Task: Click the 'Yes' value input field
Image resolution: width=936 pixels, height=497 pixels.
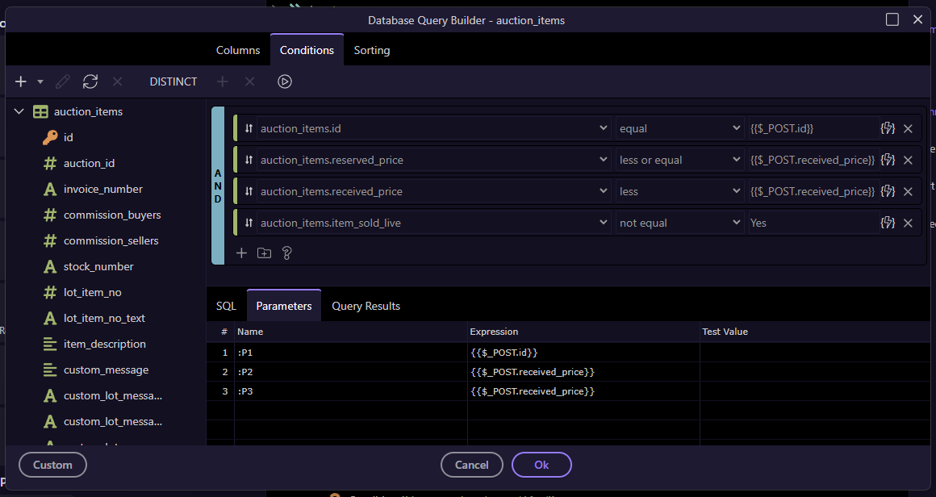Action: point(813,223)
